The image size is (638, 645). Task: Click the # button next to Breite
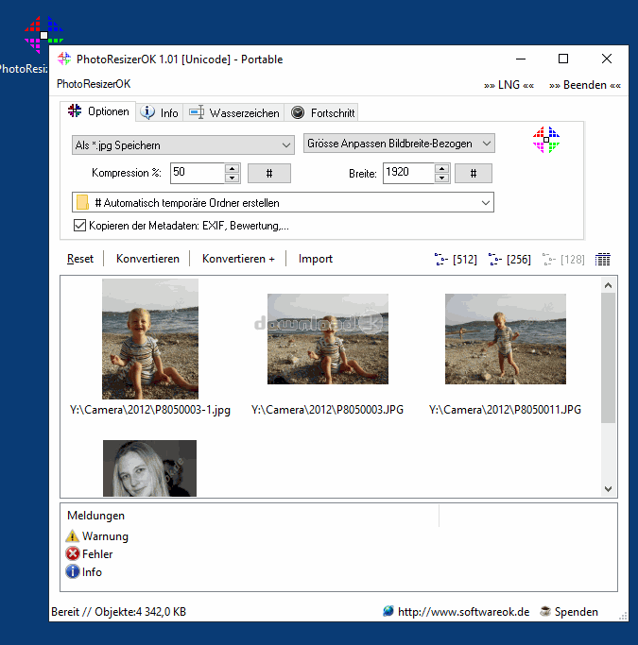coord(474,173)
